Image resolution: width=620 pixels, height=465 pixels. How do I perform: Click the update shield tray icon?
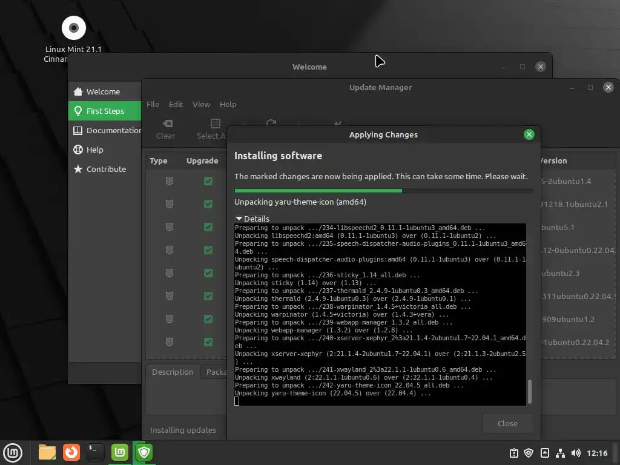[x=529, y=453]
